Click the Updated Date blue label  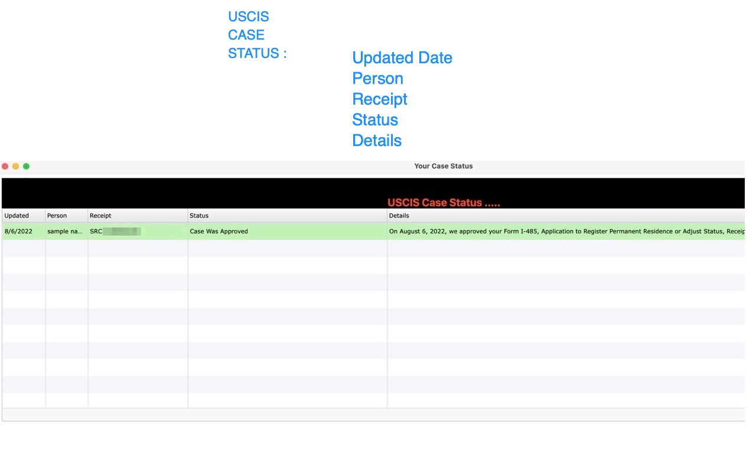[x=402, y=57]
